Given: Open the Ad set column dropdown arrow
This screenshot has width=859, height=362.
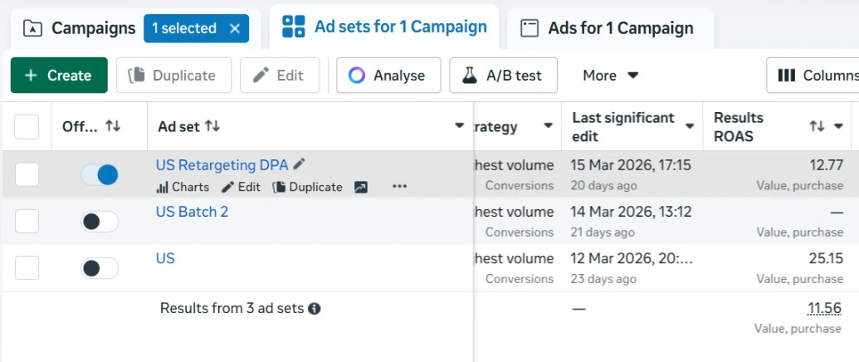Looking at the screenshot, I should [x=460, y=126].
